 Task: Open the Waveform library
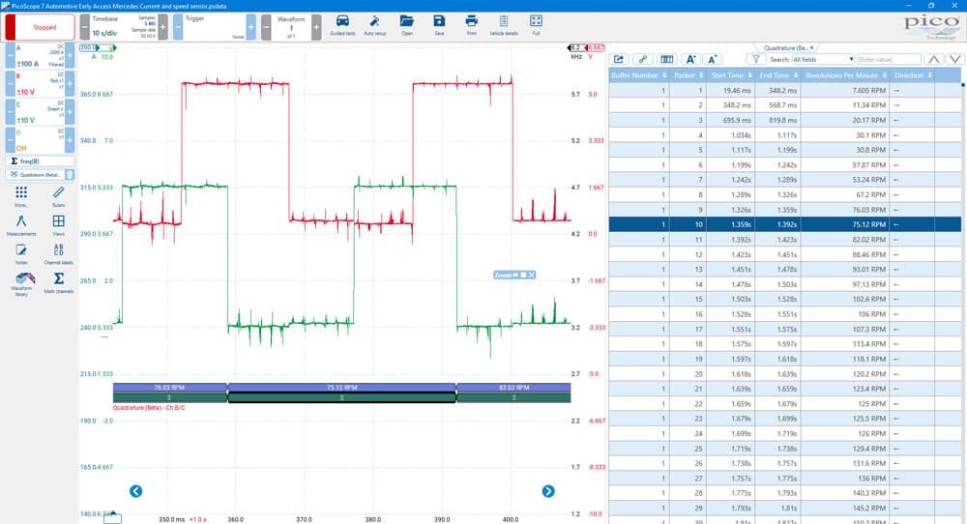coord(21,284)
